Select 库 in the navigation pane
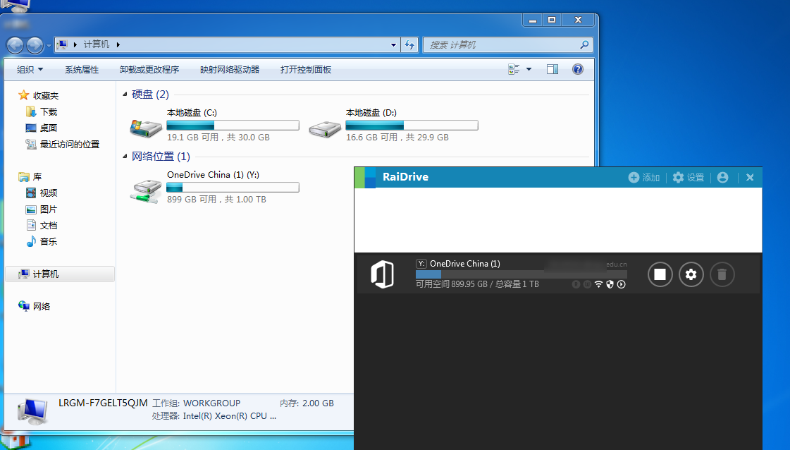 pyautogui.click(x=37, y=176)
